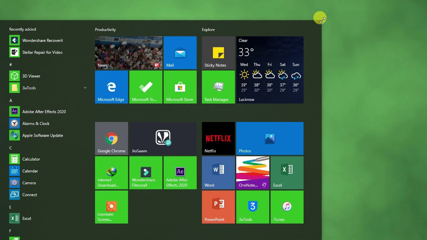427x240 pixels.
Task: Expand the 3uTools folder chevron
Action: point(85,88)
